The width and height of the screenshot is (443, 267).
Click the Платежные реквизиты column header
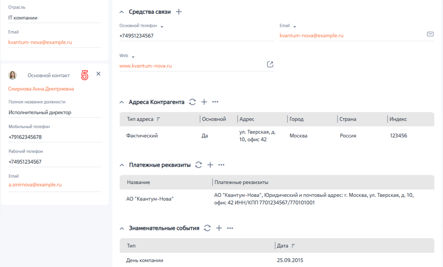(x=241, y=182)
